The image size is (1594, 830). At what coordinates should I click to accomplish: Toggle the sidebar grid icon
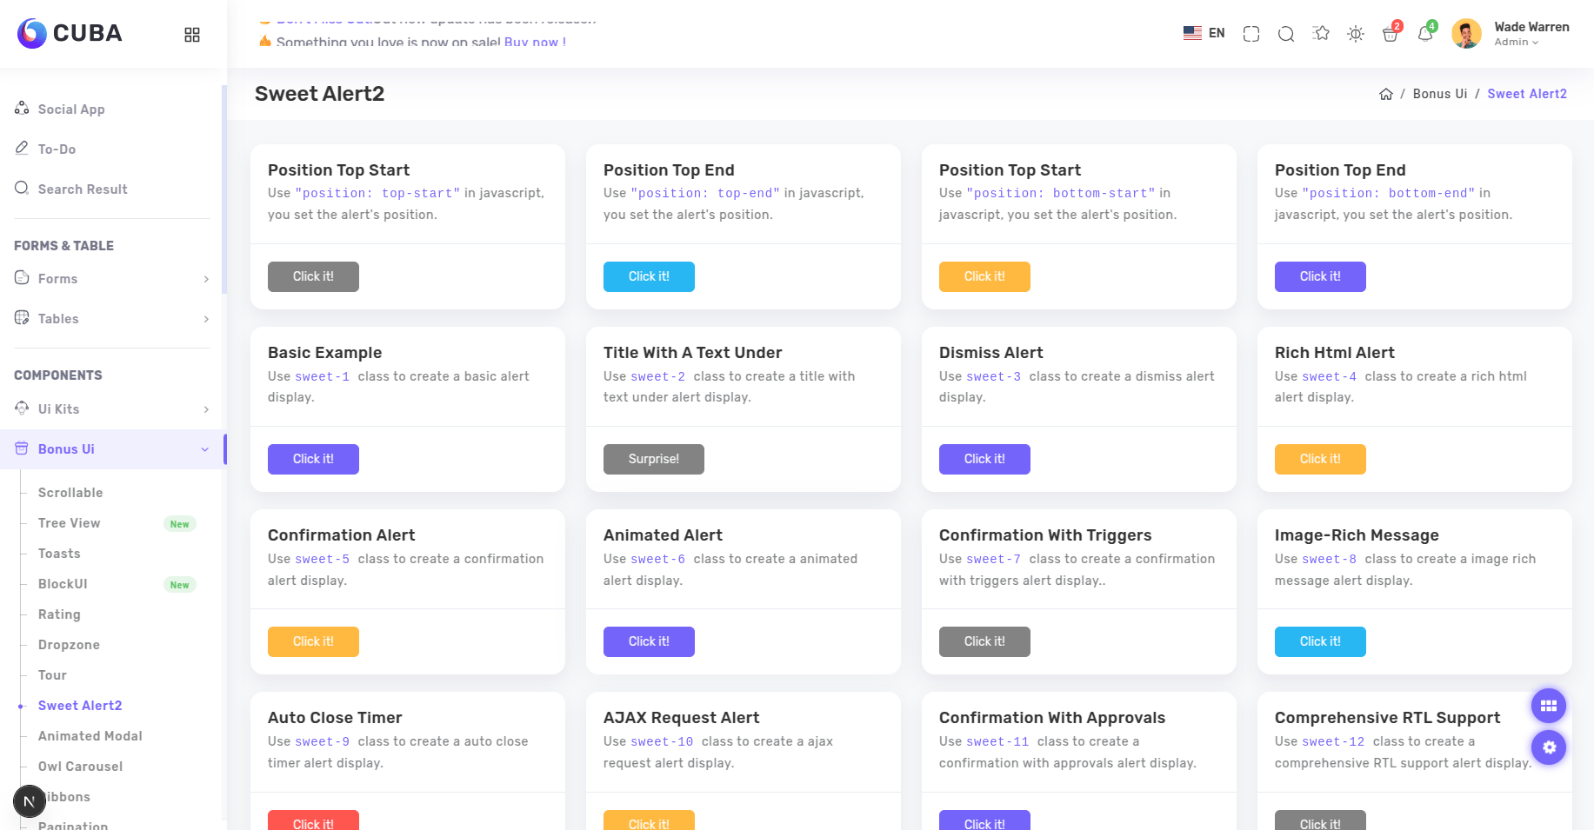192,34
